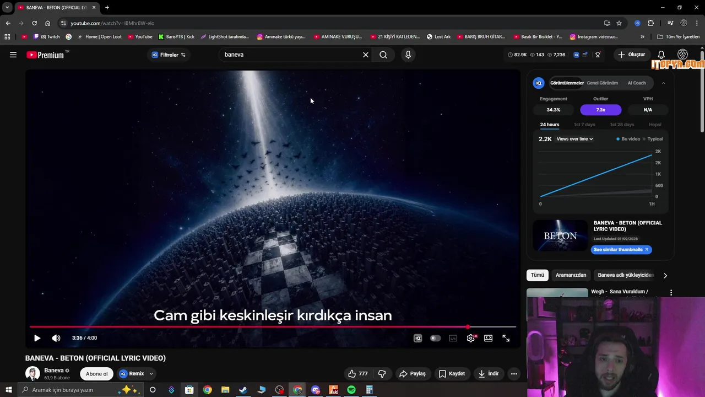Collapse the vidIQ panel chevron
This screenshot has height=397, width=705.
663,83
